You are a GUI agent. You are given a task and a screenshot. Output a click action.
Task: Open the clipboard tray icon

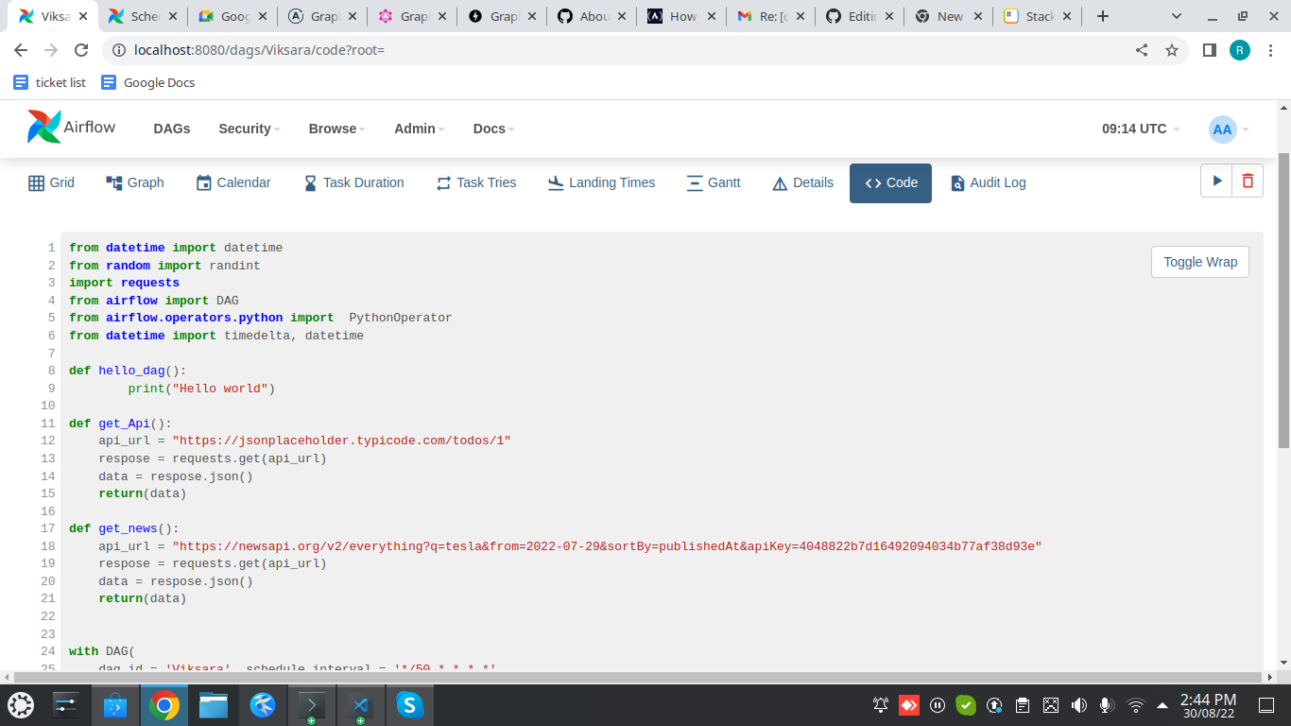point(1022,705)
